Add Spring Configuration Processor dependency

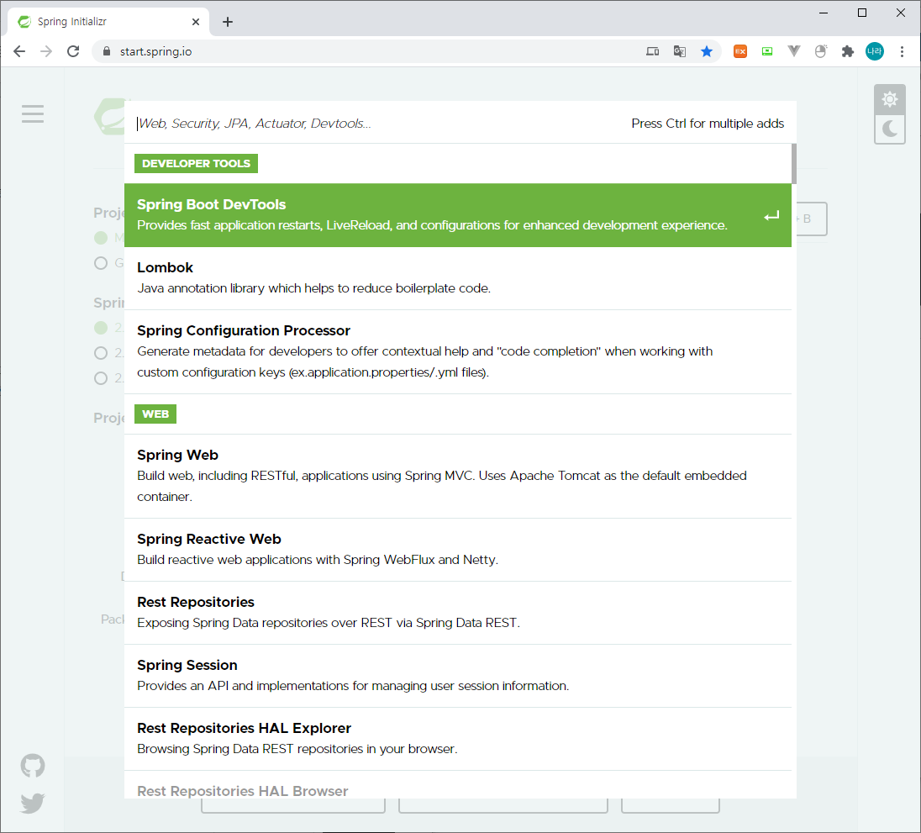(x=458, y=351)
